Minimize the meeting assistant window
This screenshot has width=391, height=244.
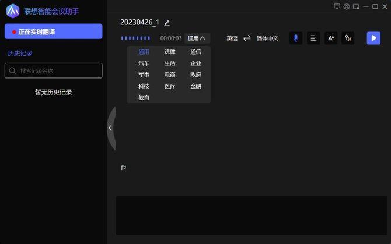click(365, 6)
